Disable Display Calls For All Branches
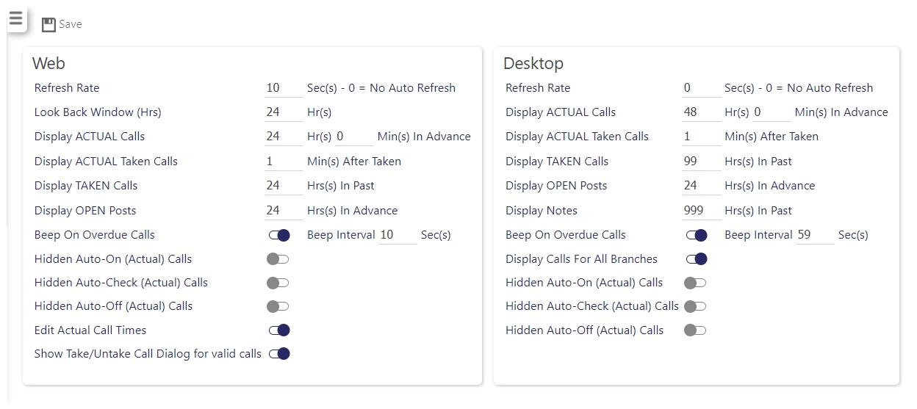Screen dimensions: 917x409 (697, 259)
